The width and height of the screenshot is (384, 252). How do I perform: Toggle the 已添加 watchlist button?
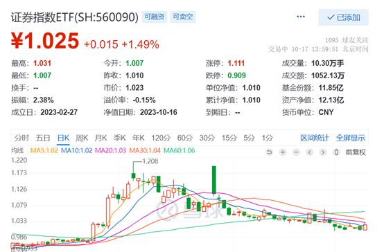point(343,17)
